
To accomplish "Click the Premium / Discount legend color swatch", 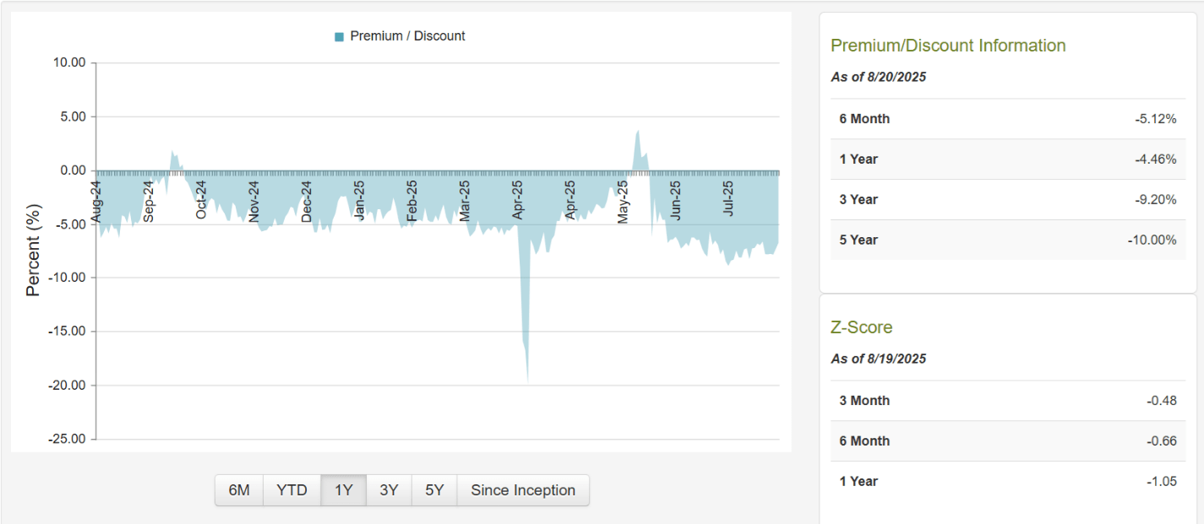I will pos(339,36).
